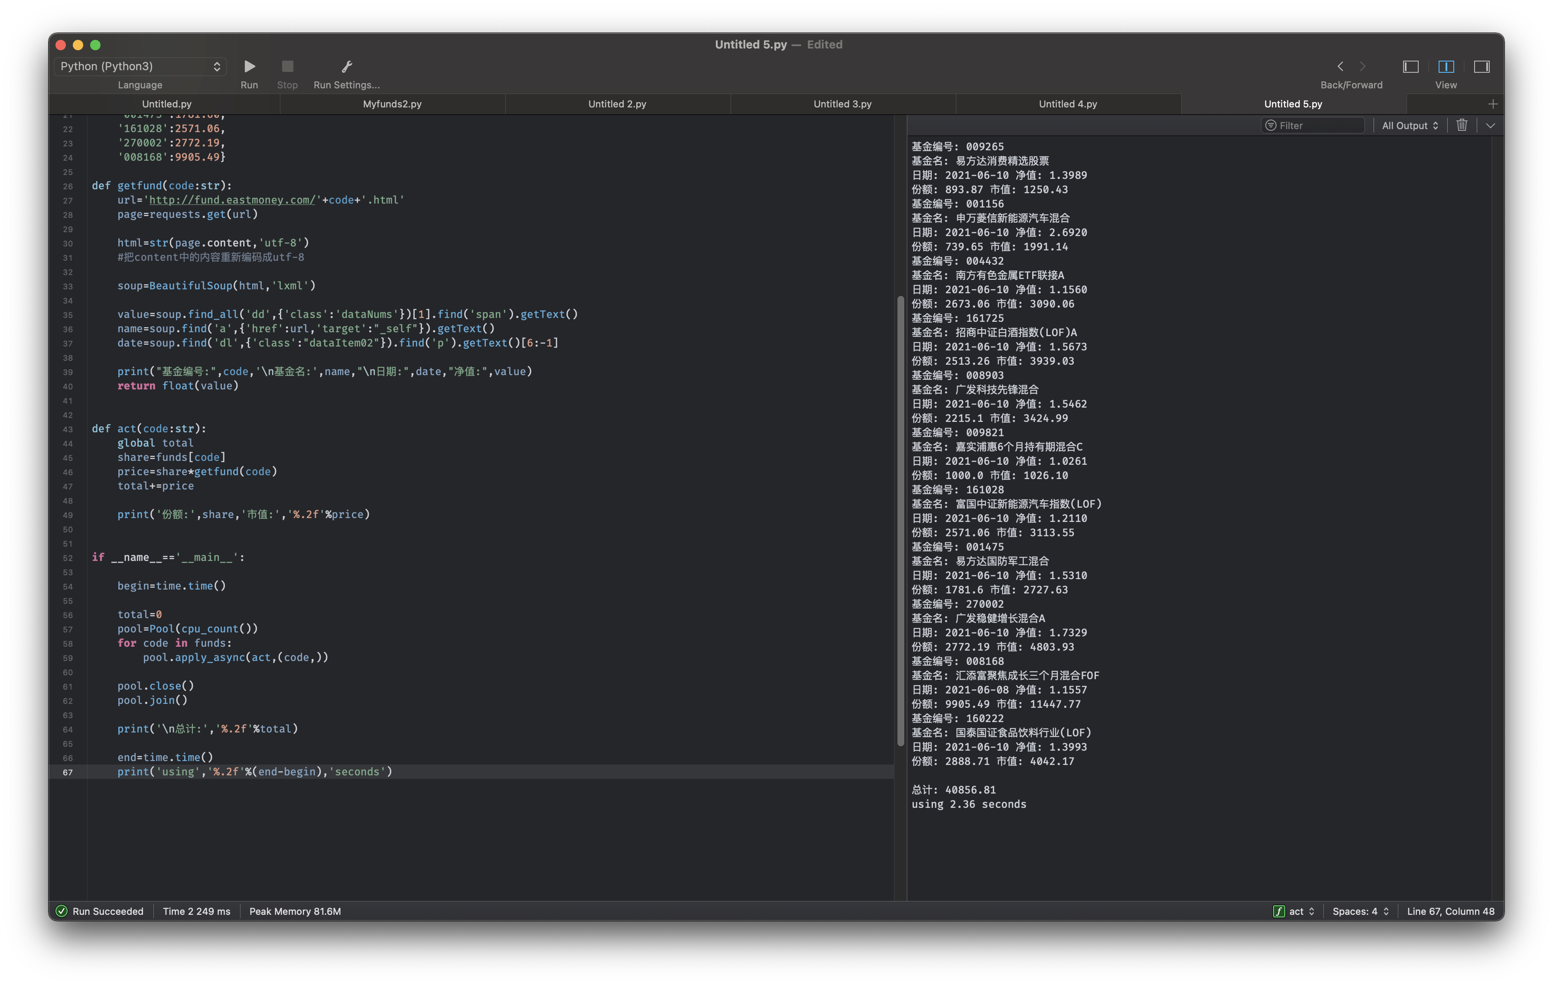Toggle the split console view
This screenshot has height=985, width=1553.
[x=1446, y=66]
